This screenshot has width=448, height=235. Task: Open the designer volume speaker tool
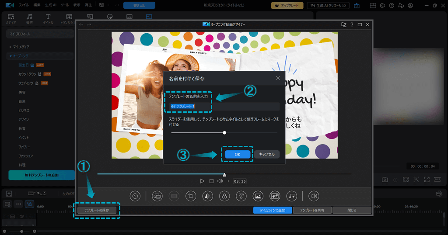point(314,196)
